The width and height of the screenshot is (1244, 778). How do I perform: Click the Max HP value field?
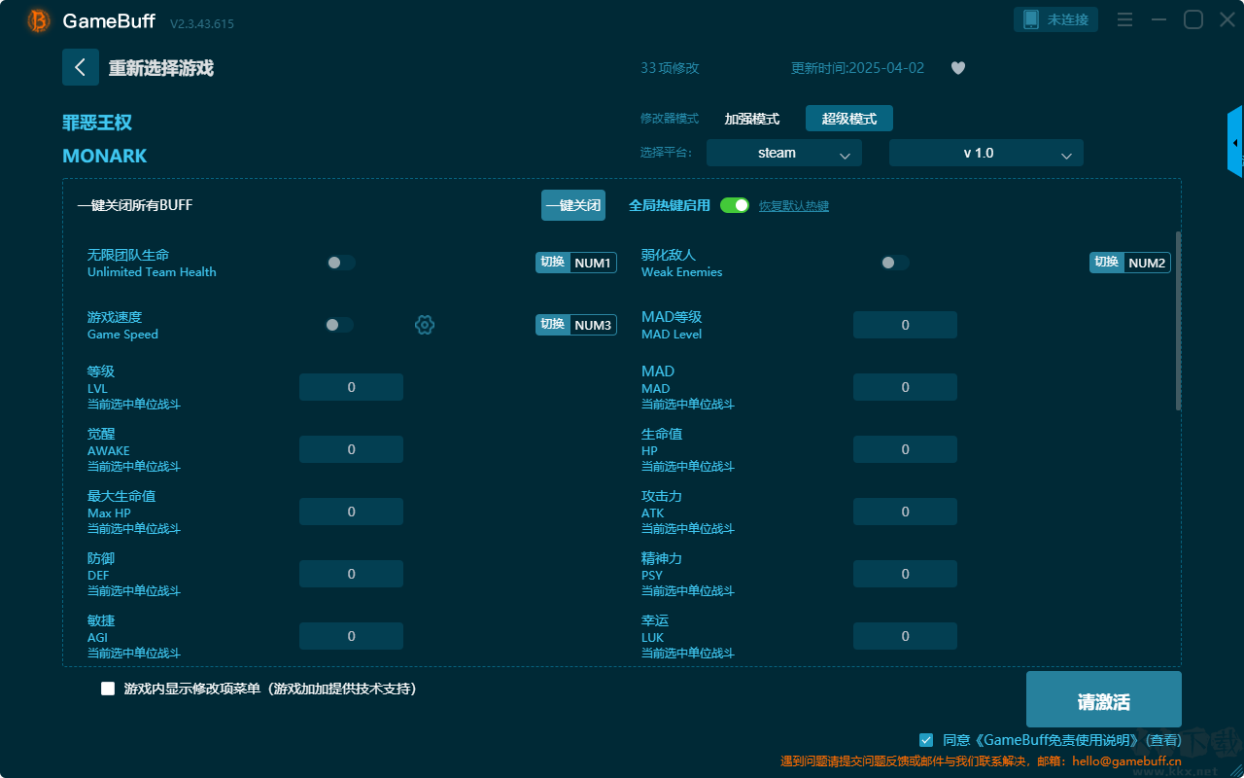click(351, 512)
